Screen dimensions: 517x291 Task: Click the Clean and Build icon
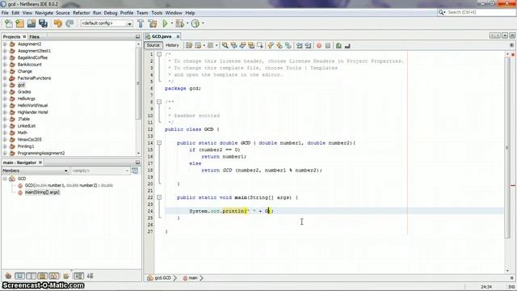153,23
